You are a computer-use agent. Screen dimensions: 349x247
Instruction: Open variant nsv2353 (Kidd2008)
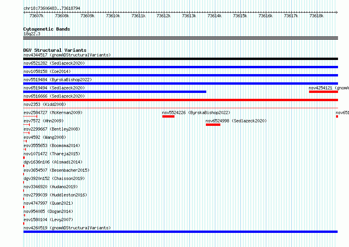click(45, 104)
